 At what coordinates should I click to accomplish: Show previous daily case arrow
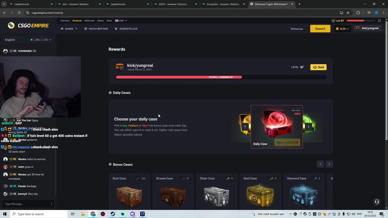point(245,127)
